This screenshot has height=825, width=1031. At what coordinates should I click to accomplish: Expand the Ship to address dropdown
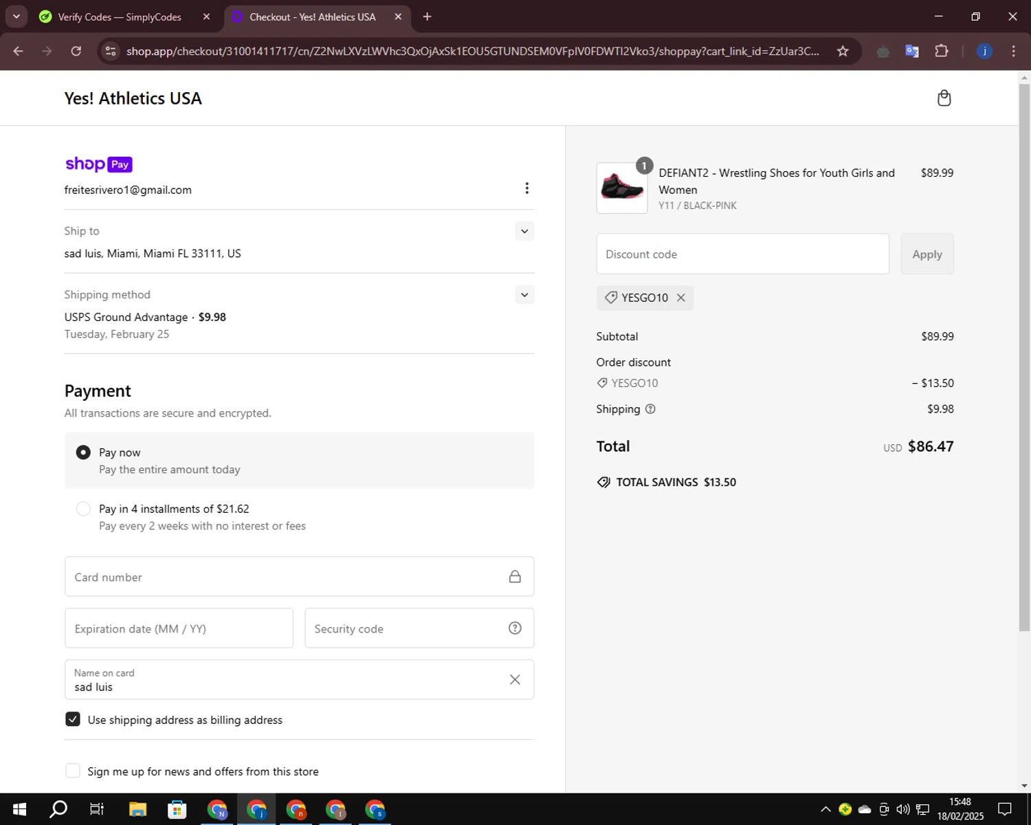tap(524, 231)
